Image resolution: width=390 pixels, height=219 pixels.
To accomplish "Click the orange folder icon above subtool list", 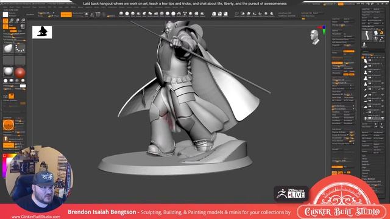I will (363, 57).
